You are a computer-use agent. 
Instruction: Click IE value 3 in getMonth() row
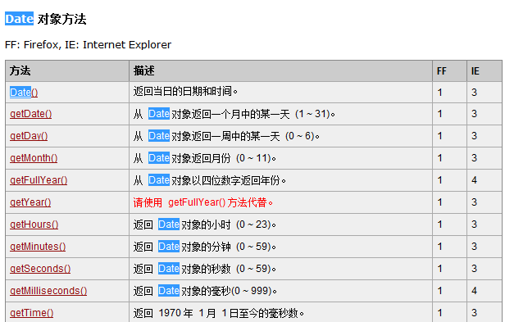click(474, 158)
